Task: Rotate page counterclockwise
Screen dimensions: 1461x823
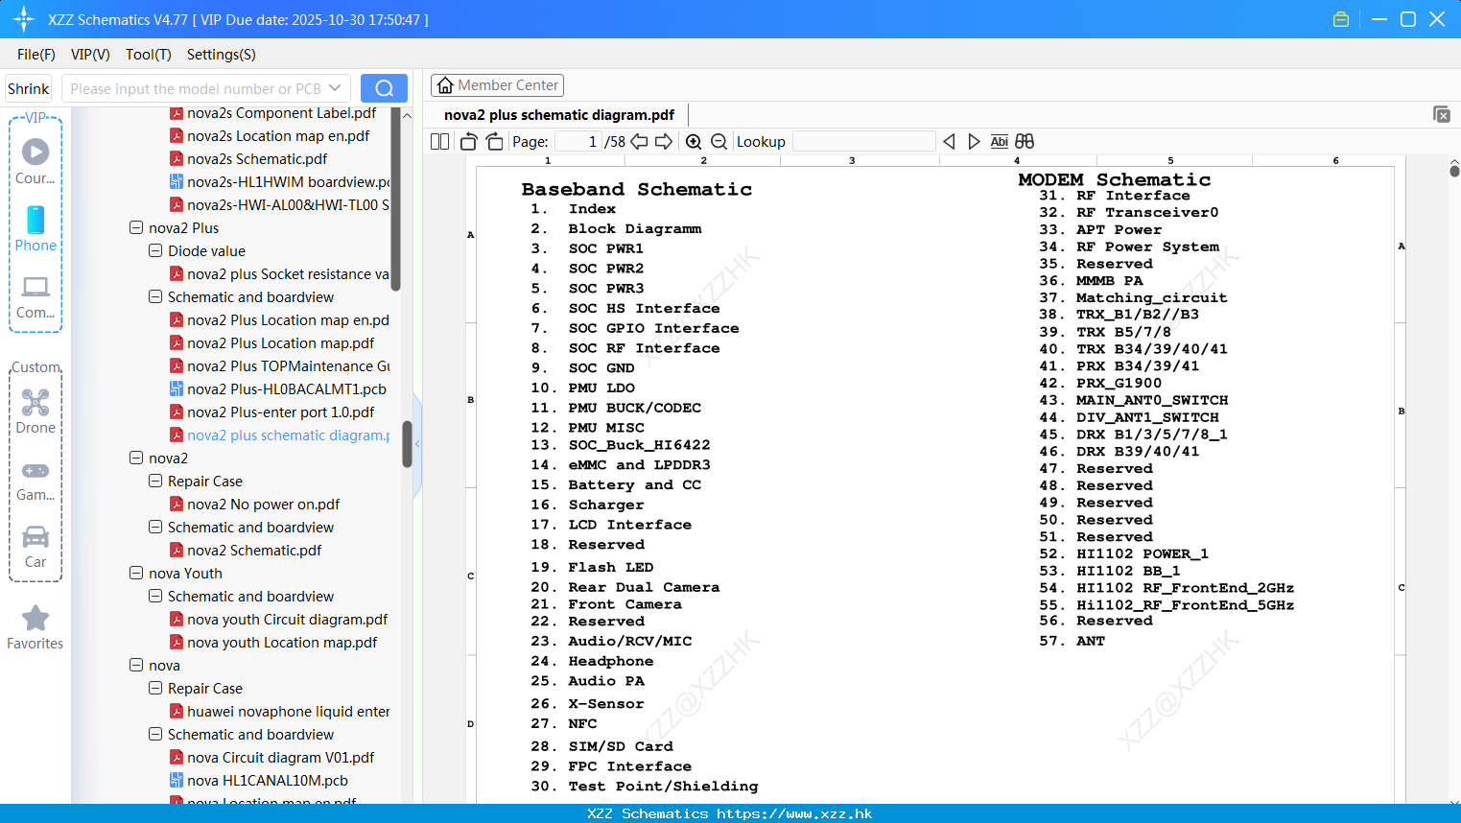Action: click(x=469, y=142)
